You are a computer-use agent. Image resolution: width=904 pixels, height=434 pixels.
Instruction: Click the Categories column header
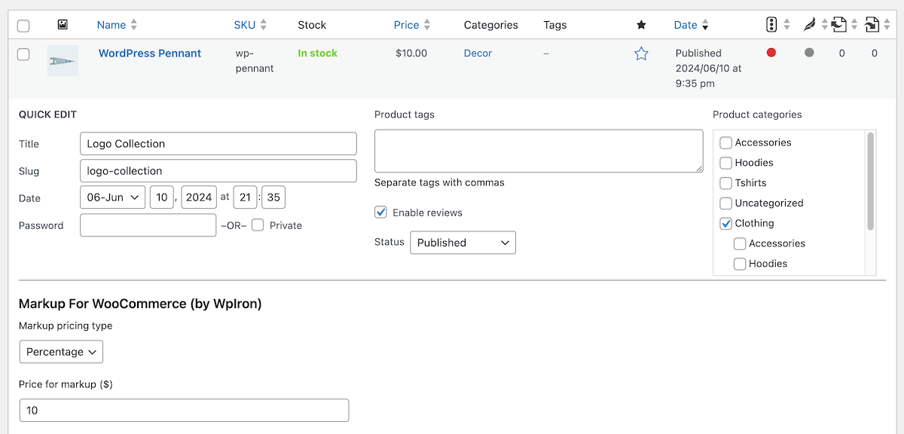point(491,25)
